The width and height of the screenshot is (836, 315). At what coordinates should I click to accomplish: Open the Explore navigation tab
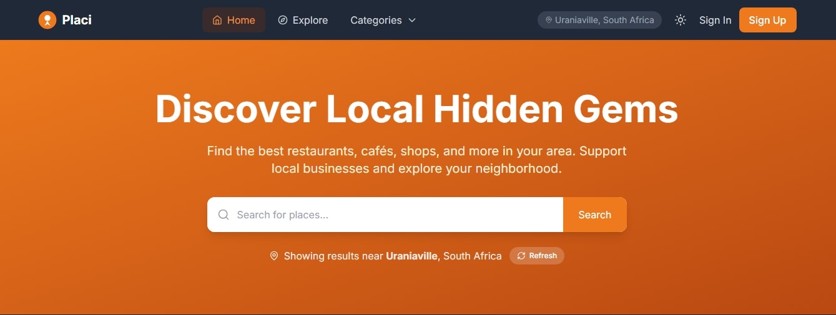point(303,20)
